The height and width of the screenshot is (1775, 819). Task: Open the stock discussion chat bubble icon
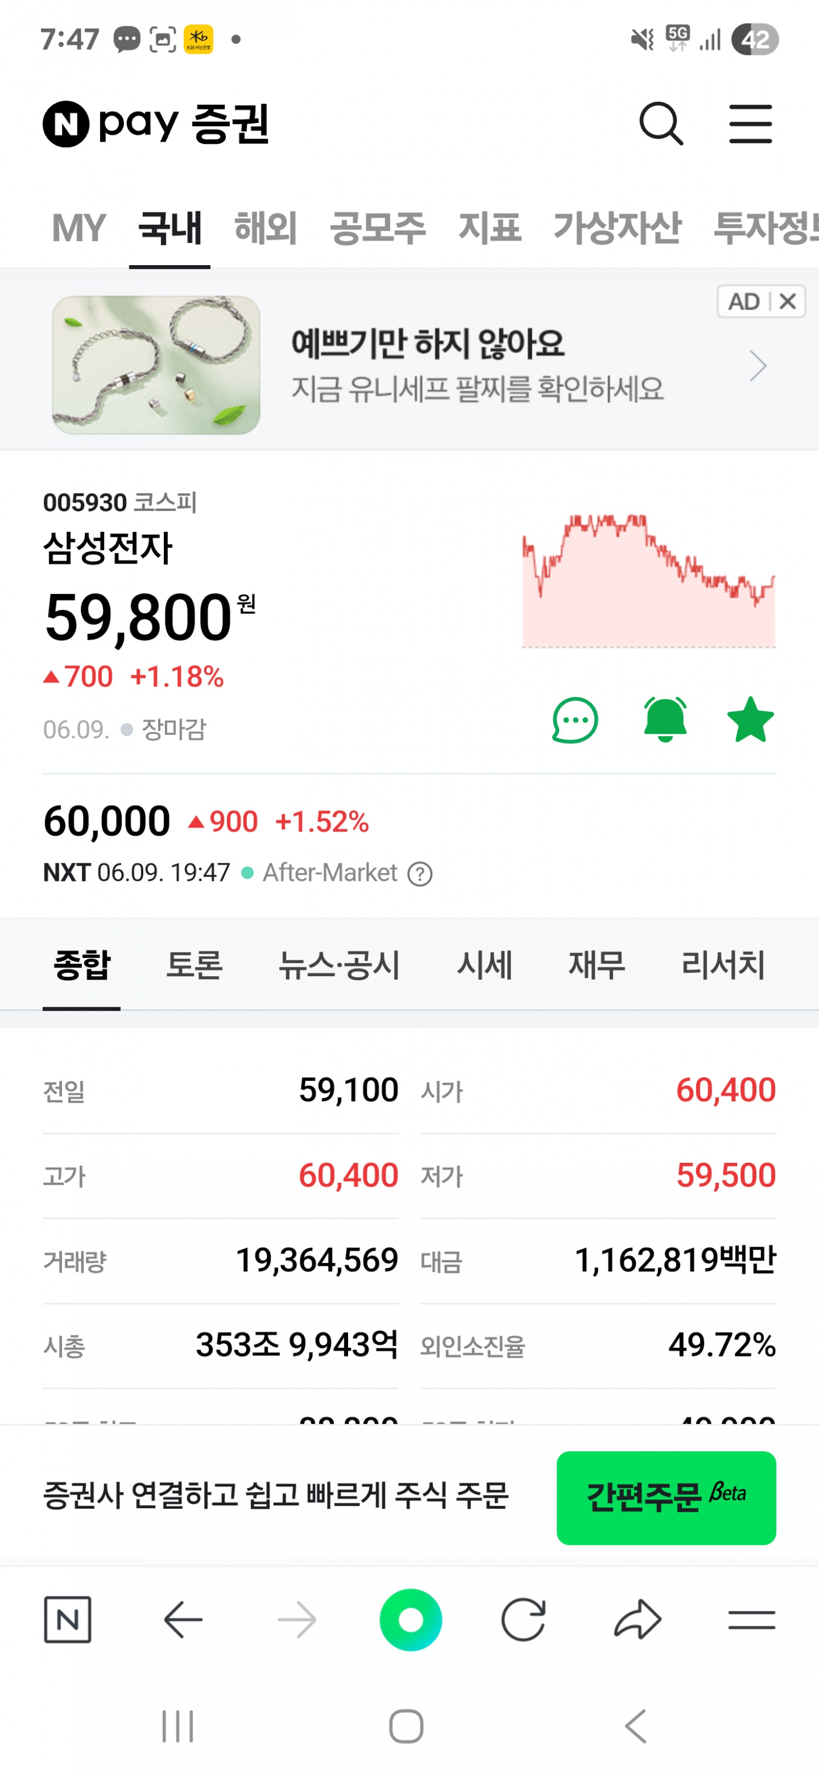coord(574,720)
